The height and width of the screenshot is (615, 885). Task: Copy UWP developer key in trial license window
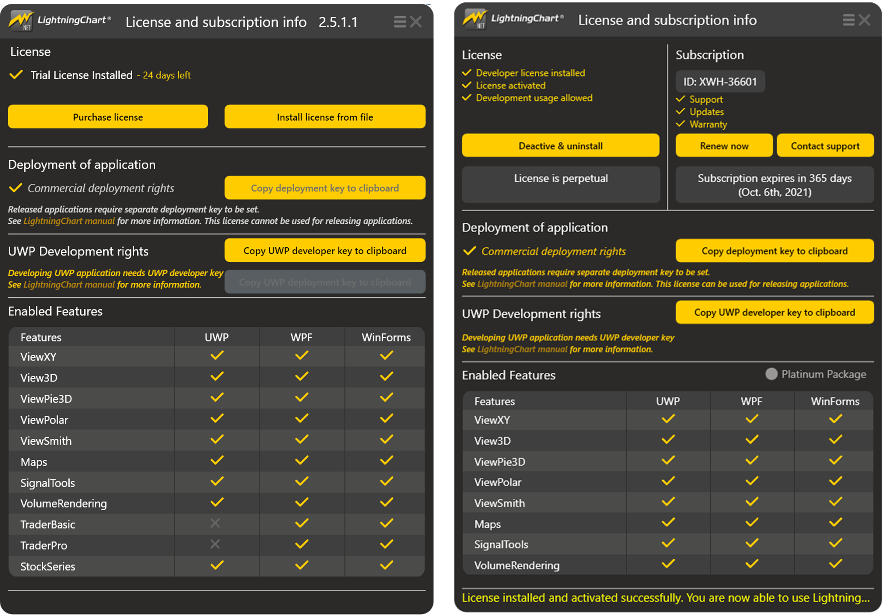point(325,250)
